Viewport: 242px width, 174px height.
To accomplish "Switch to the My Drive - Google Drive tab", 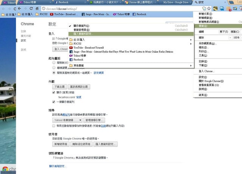I will coord(175,2).
